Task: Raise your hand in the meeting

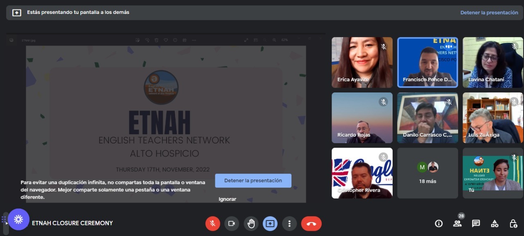Action: 251,223
